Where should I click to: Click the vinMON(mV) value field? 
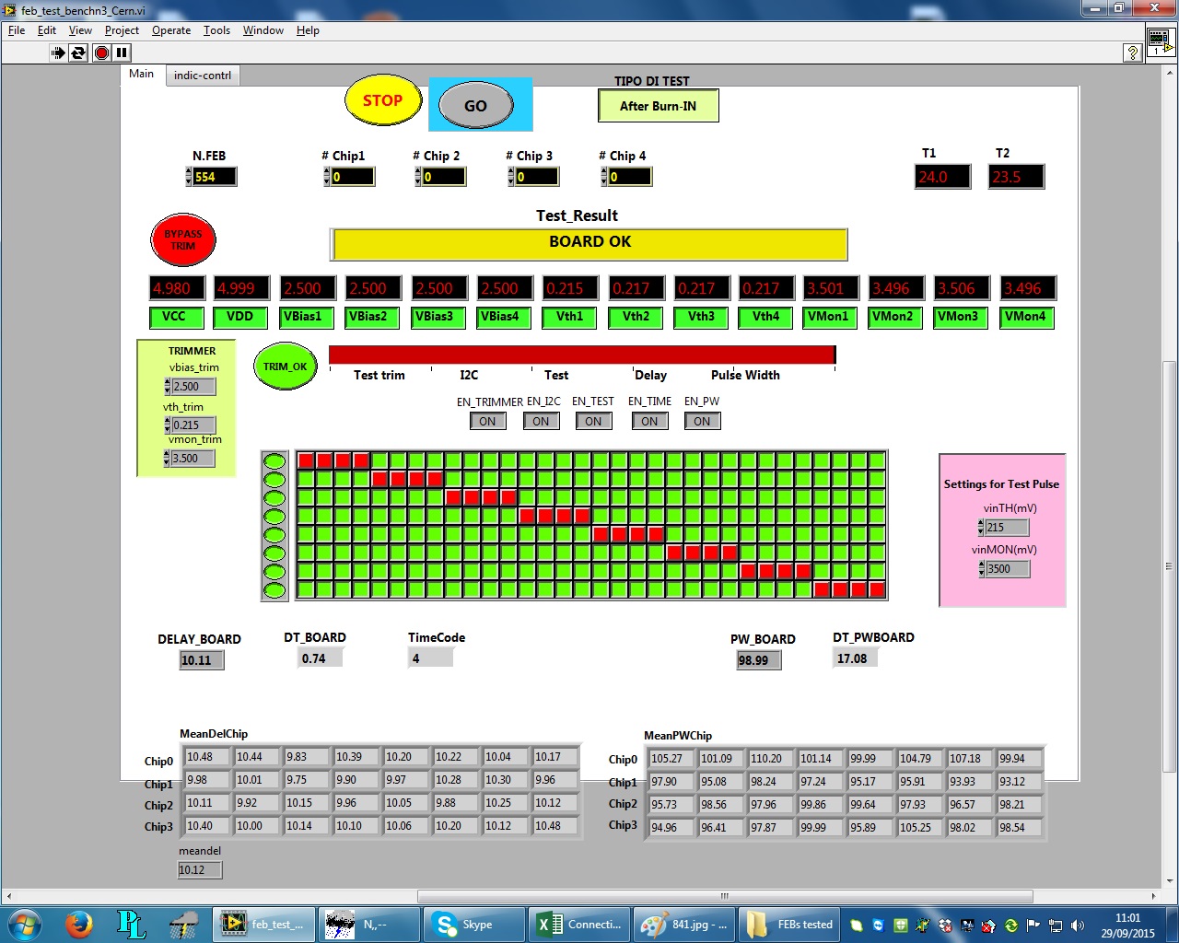1007,569
